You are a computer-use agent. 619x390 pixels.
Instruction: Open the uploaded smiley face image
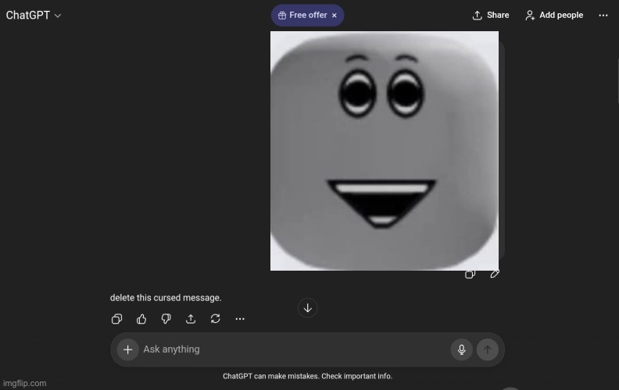[x=385, y=151]
